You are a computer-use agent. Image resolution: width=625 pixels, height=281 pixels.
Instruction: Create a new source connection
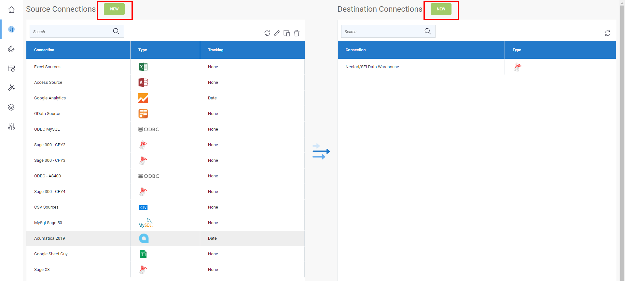coord(114,9)
